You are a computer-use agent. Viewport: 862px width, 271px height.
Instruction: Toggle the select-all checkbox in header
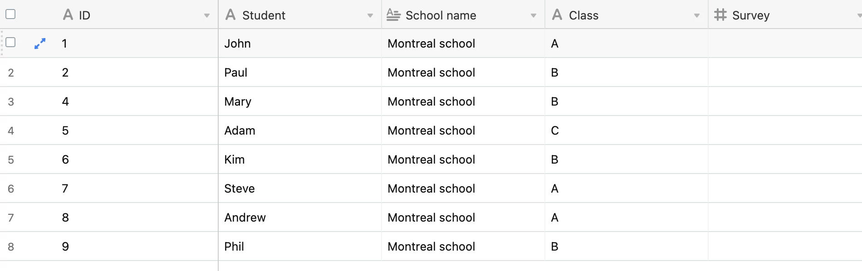click(x=10, y=14)
